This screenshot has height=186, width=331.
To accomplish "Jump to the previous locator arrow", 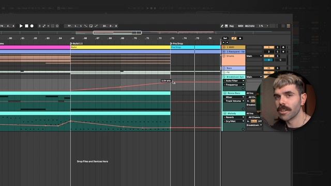I will 223,42.
